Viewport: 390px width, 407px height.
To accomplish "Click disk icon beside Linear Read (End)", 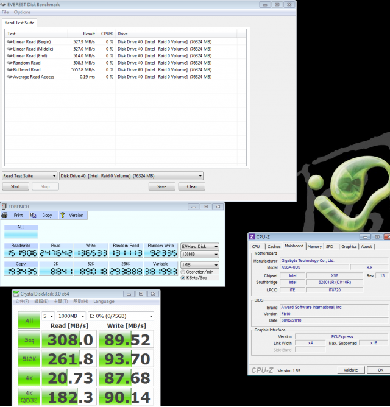I will pos(10,55).
